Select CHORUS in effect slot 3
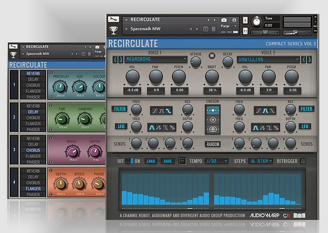The image size is (328, 233). click(33, 150)
